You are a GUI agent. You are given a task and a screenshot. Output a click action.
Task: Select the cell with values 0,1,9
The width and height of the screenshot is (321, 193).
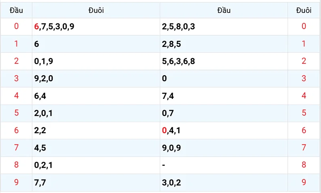[x=44, y=61]
